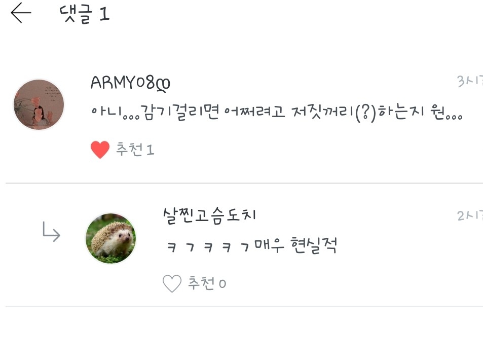Image resolution: width=483 pixels, height=362 pixels.
Task: Open ARMY08 profile picture
Action: tap(39, 104)
